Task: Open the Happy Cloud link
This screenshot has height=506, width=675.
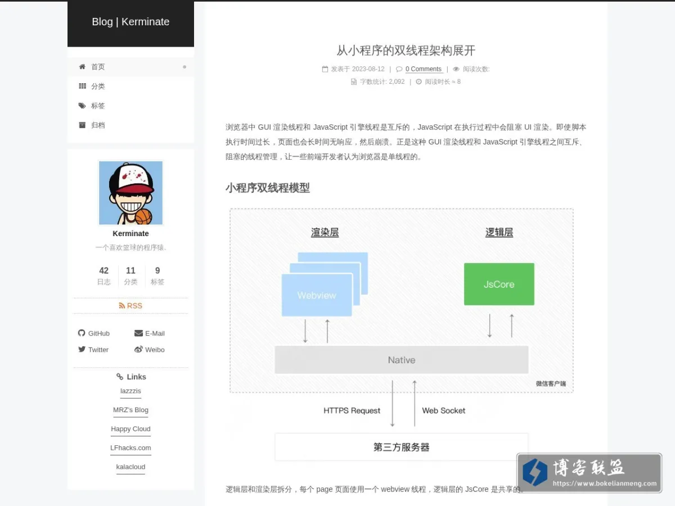Action: [130, 429]
